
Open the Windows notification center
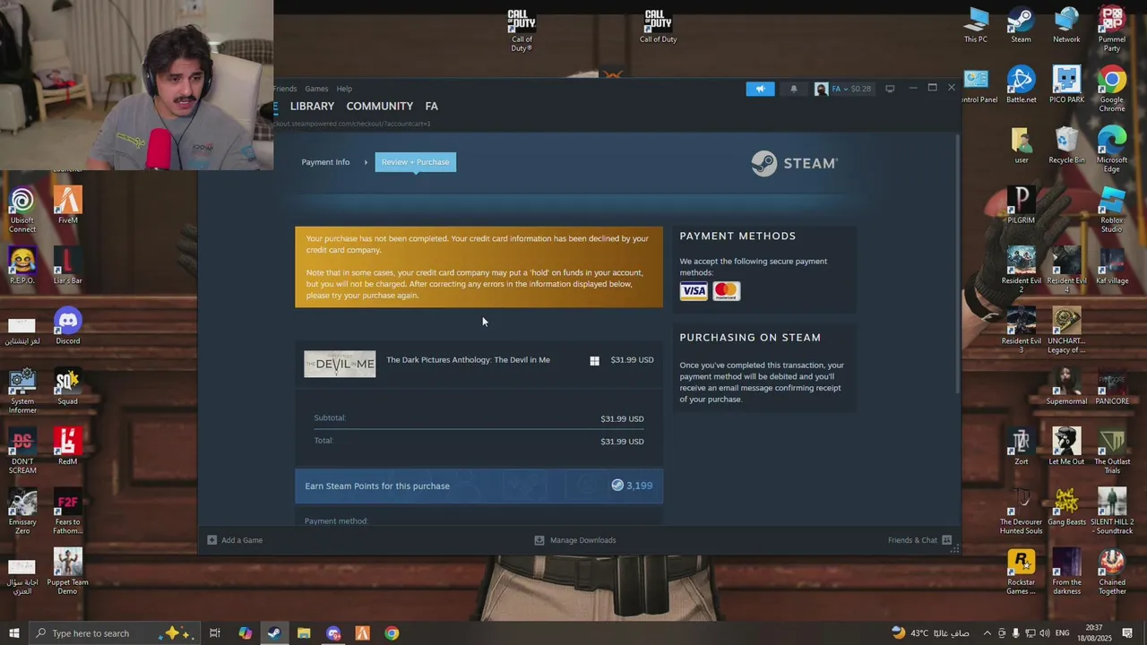1127,633
